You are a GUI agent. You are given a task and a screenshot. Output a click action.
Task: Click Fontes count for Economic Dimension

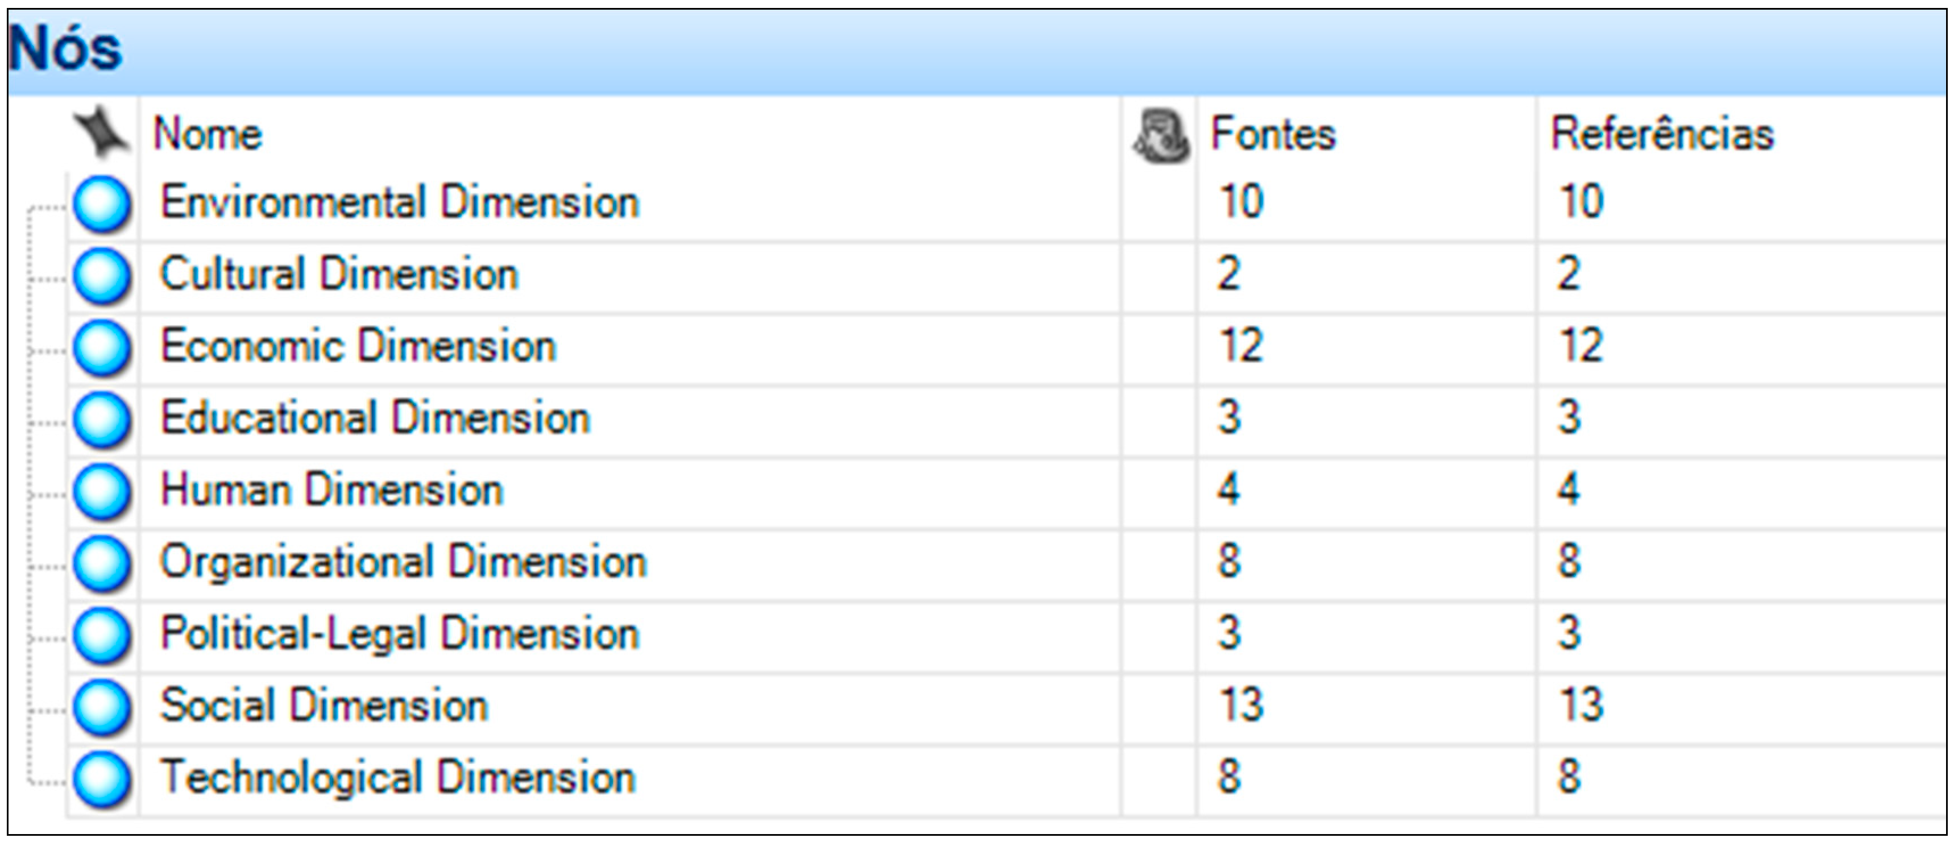pyautogui.click(x=1241, y=346)
